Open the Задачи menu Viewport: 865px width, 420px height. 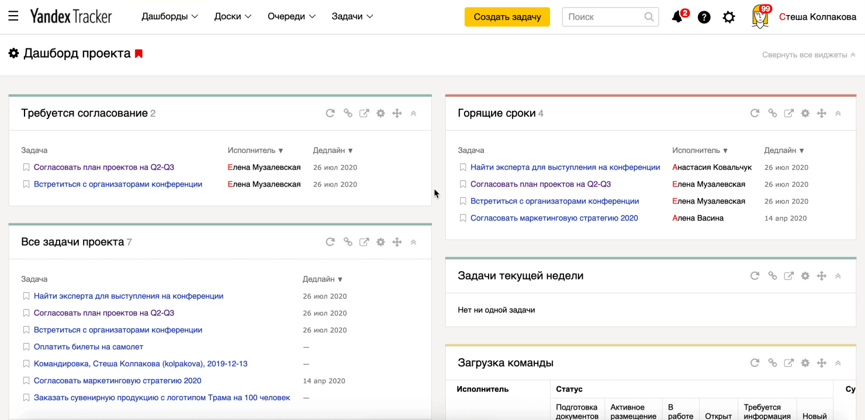pyautogui.click(x=352, y=17)
